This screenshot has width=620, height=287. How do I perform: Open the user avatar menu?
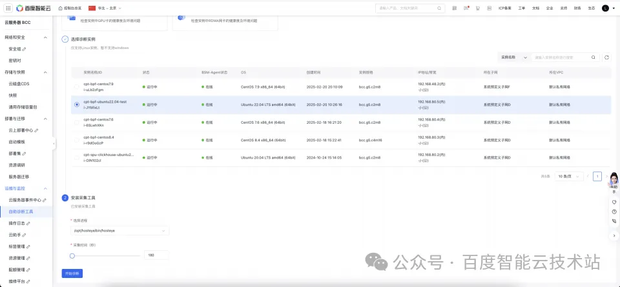pyautogui.click(x=605, y=8)
